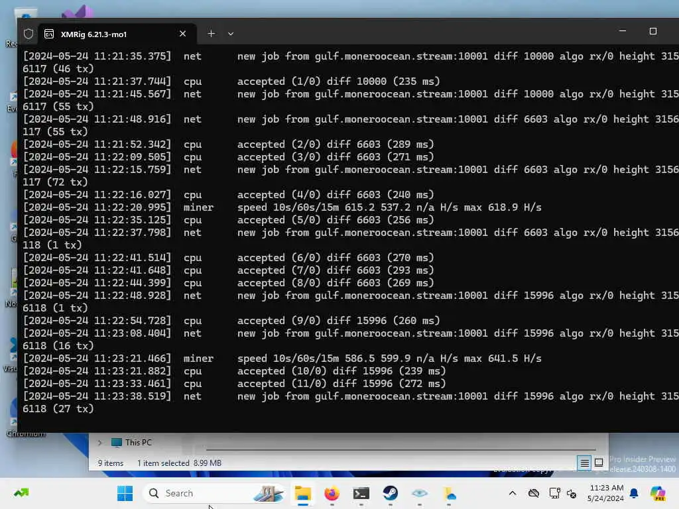Open the Windows Start menu
The image size is (679, 509).
[x=125, y=493]
